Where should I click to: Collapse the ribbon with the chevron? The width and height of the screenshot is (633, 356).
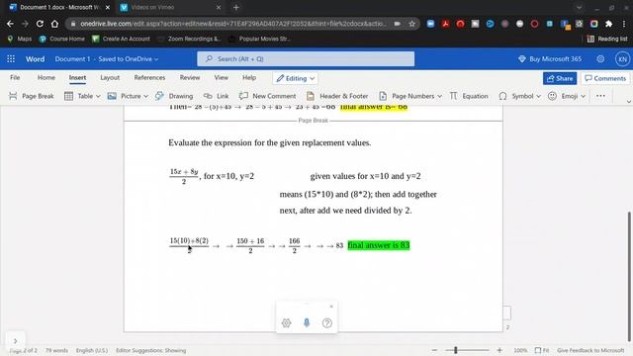[628, 101]
